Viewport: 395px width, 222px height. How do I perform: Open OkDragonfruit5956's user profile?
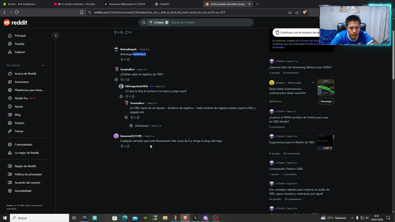click(x=136, y=86)
